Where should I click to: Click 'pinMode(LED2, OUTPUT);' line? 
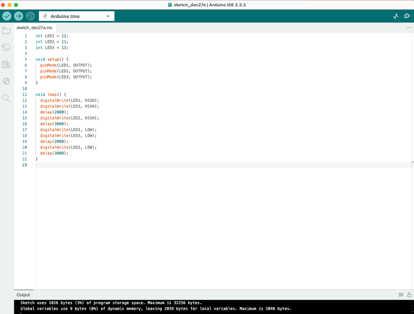(66, 71)
